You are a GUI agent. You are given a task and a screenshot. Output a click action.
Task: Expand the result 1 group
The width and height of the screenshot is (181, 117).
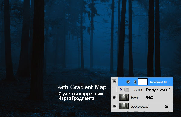121,90
